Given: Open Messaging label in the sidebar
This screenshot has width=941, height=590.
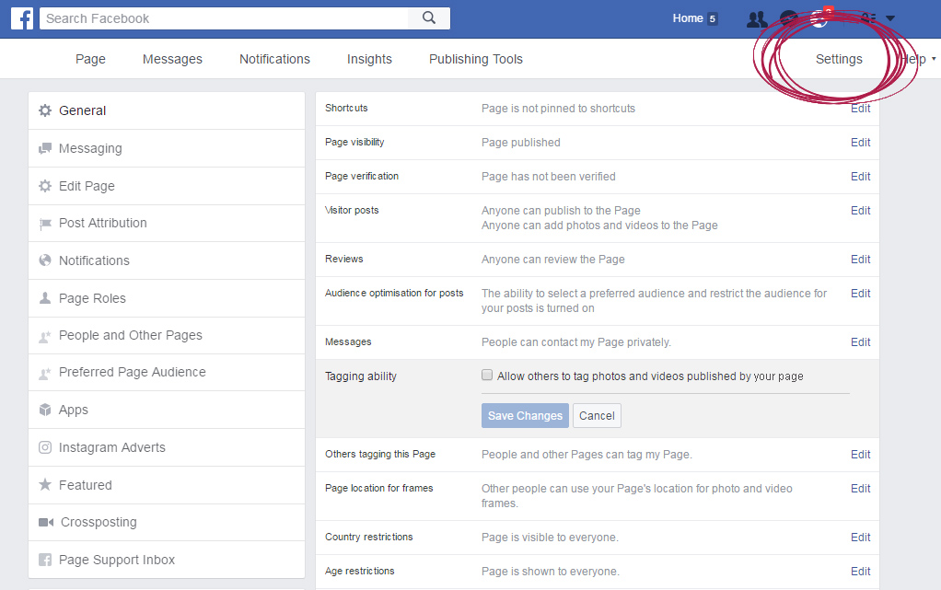Looking at the screenshot, I should pos(90,148).
